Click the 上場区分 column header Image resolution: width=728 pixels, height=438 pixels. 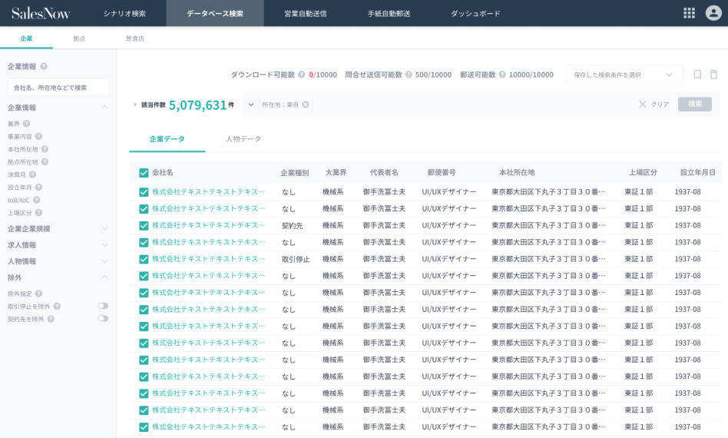pyautogui.click(x=643, y=172)
